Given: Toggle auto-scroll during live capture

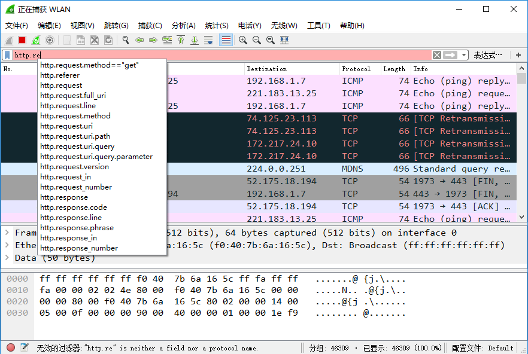Looking at the screenshot, I should (208, 41).
